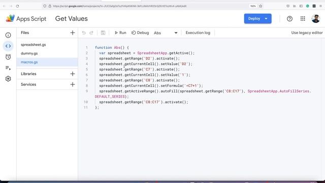Click line number 1 in the gutter
This screenshot has height=183, width=325.
click(87, 47)
